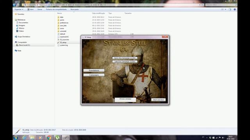Open Google Chrome from taskbar

point(49,138)
